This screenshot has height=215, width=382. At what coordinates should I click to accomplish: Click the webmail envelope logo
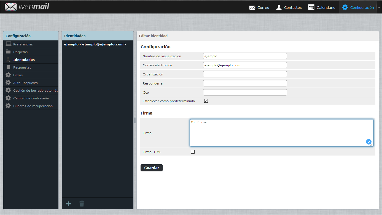coord(11,7)
